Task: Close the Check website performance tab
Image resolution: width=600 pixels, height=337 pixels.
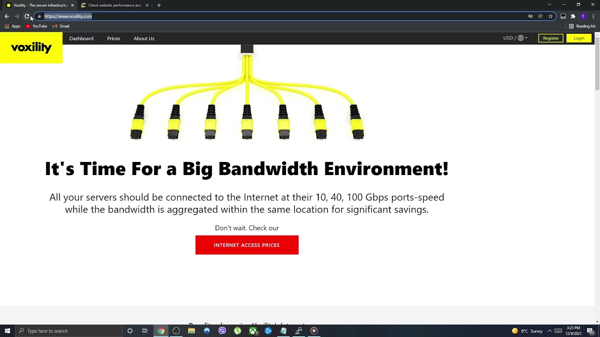Action: [x=147, y=5]
